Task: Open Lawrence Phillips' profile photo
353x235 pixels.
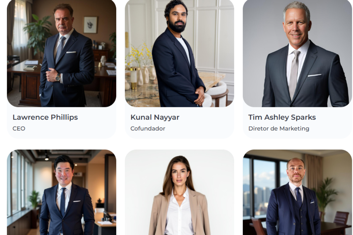Action: click(x=61, y=53)
